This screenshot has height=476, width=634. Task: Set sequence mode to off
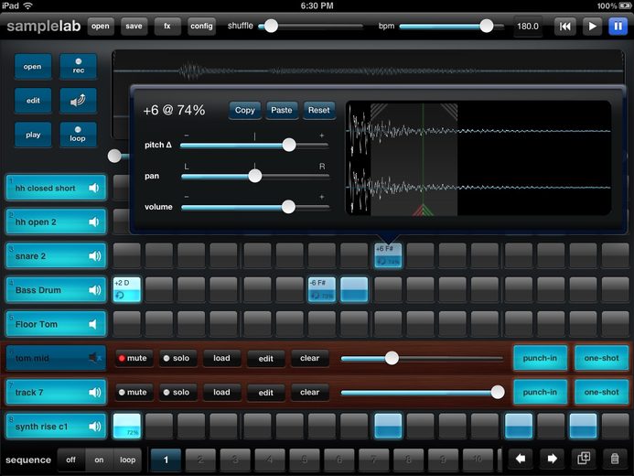[x=70, y=460]
